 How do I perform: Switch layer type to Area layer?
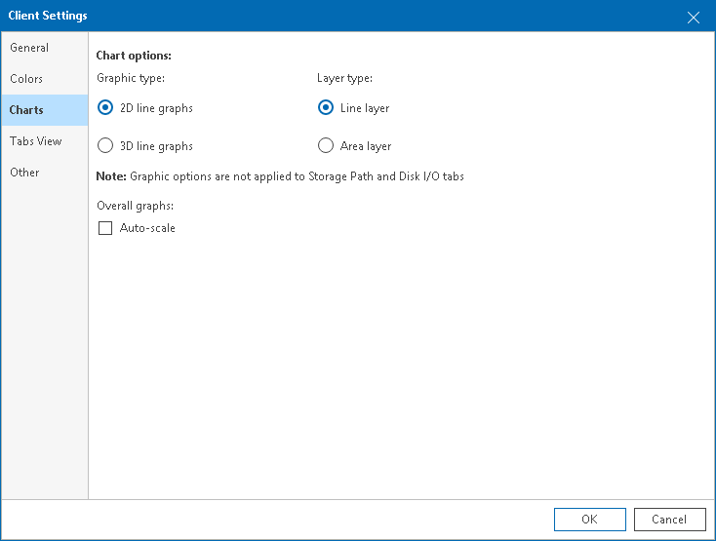point(326,146)
